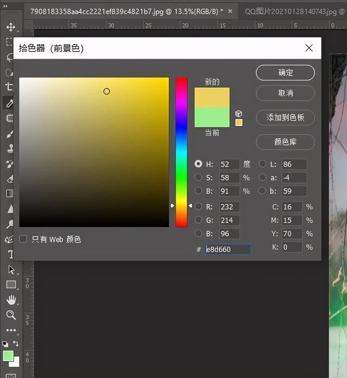Image resolution: width=347 pixels, height=378 pixels.
Task: Select the R red radio button
Action: tap(198, 206)
